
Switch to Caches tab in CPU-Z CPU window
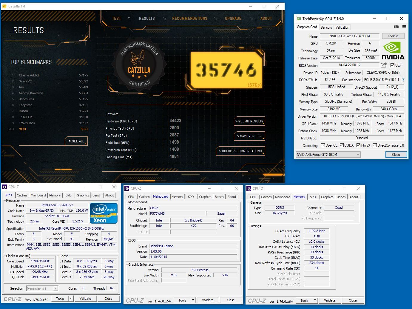coord(22,195)
